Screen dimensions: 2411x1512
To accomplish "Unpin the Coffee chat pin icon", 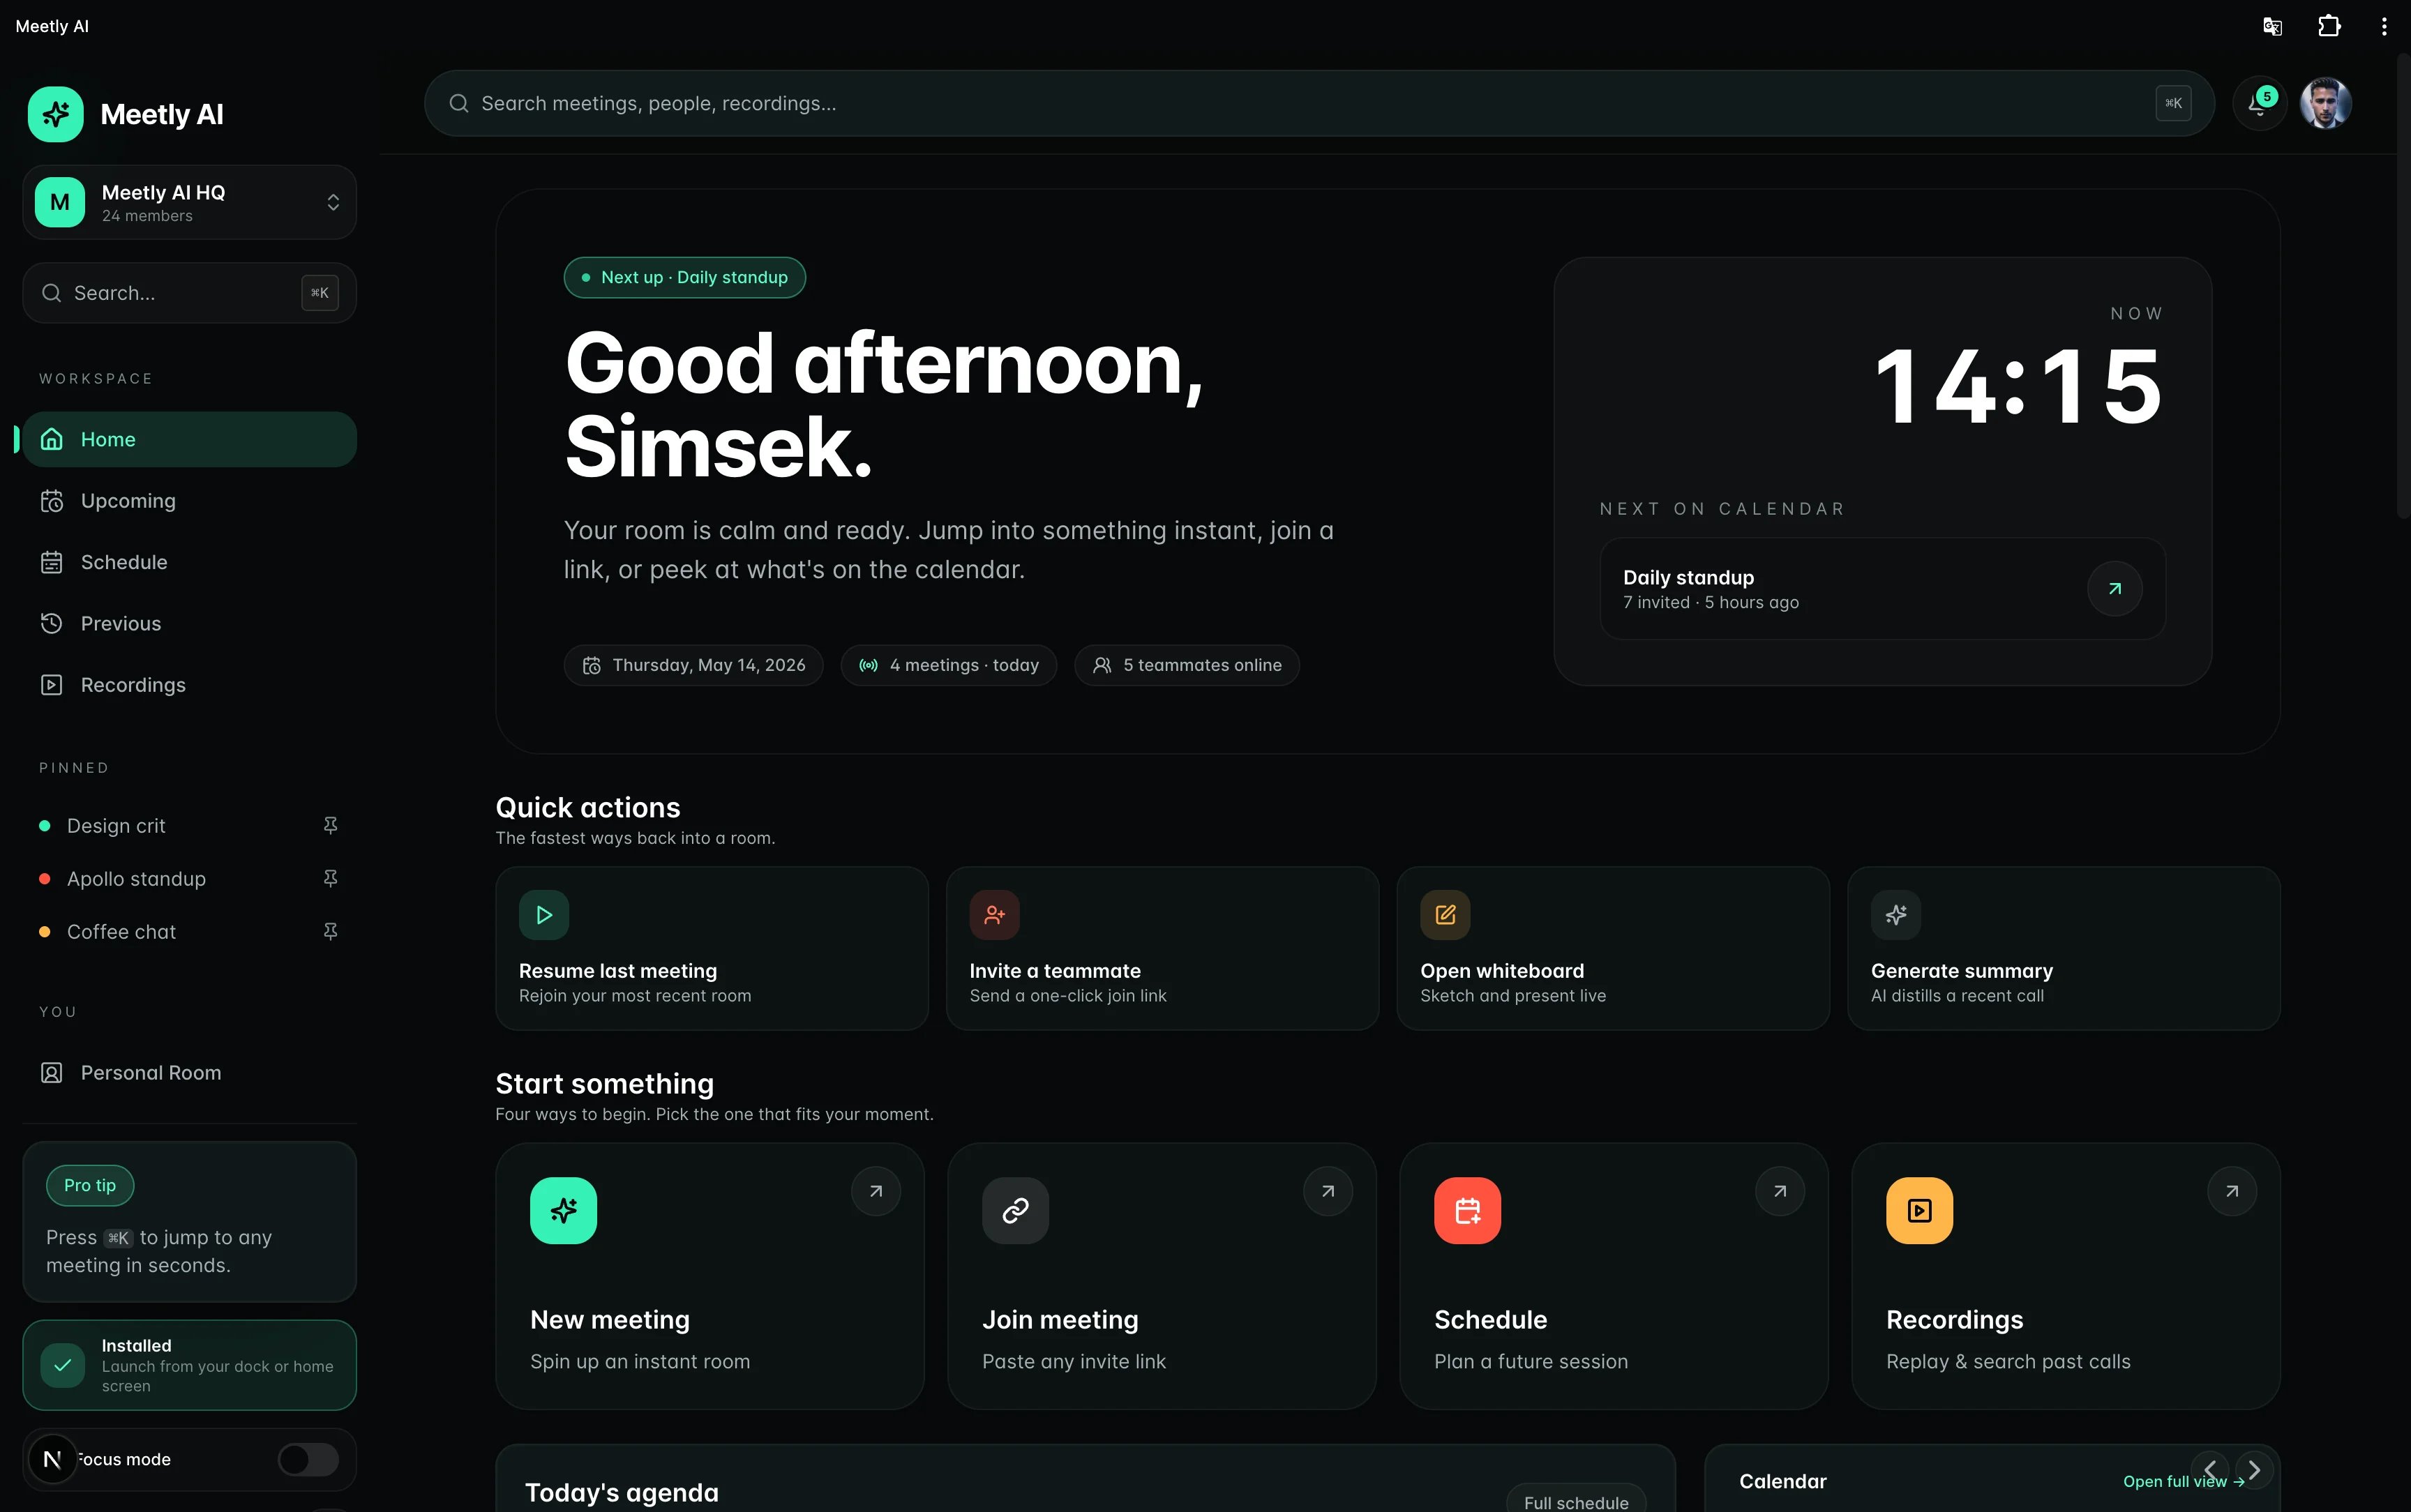I will pyautogui.click(x=330, y=932).
